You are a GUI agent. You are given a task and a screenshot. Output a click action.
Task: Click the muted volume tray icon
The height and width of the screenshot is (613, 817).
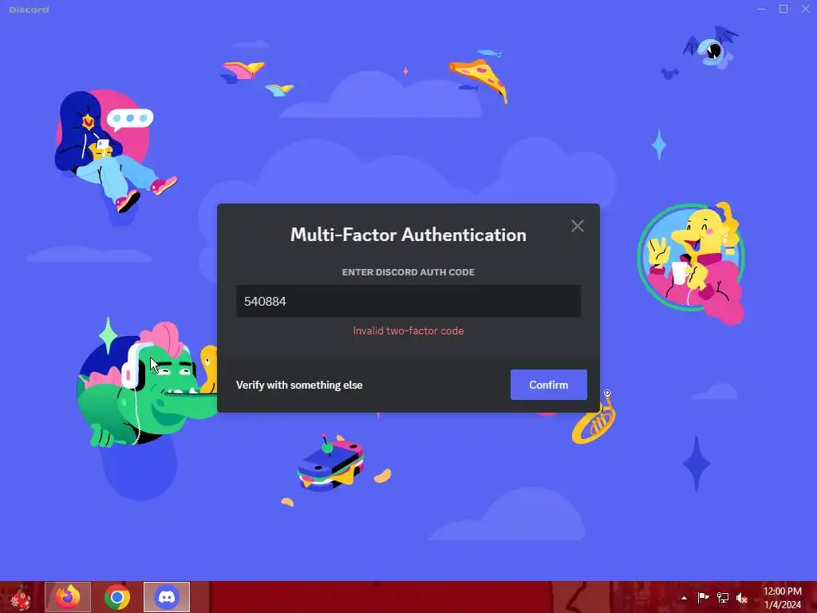(x=742, y=598)
